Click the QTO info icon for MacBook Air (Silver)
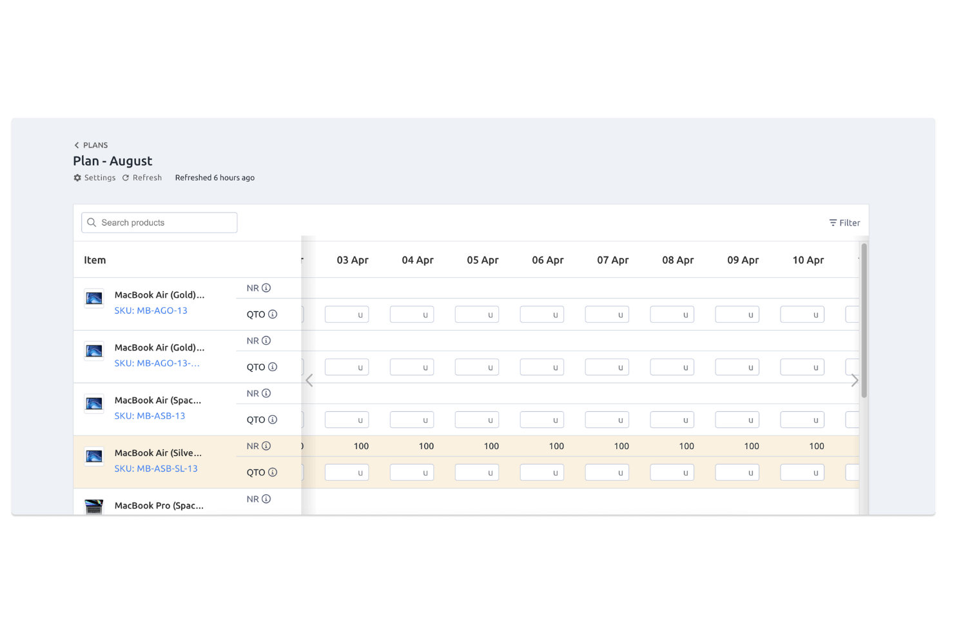The image size is (954, 636). pos(271,472)
